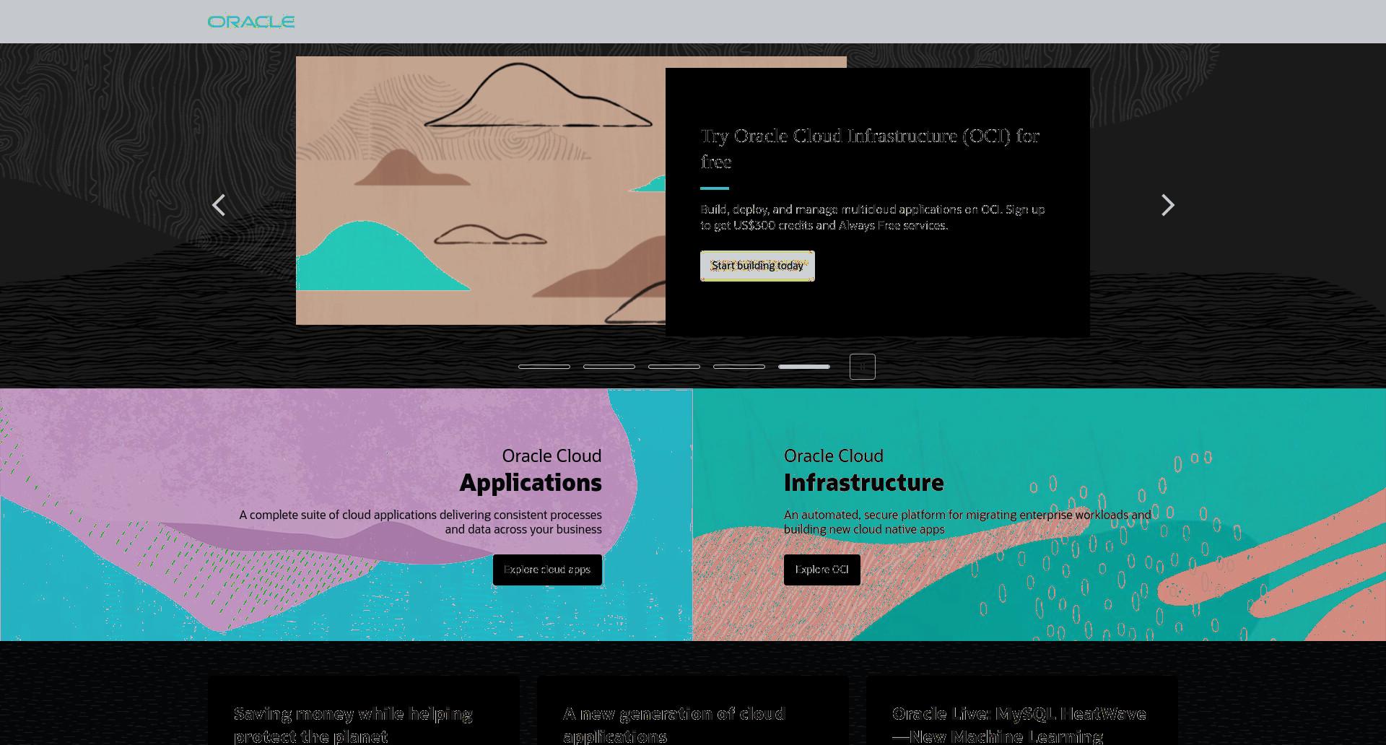Click the automated secure platform description text
Screen dimensions: 1386x745
point(967,522)
